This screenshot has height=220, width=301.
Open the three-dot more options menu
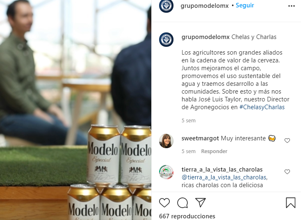click(292, 6)
